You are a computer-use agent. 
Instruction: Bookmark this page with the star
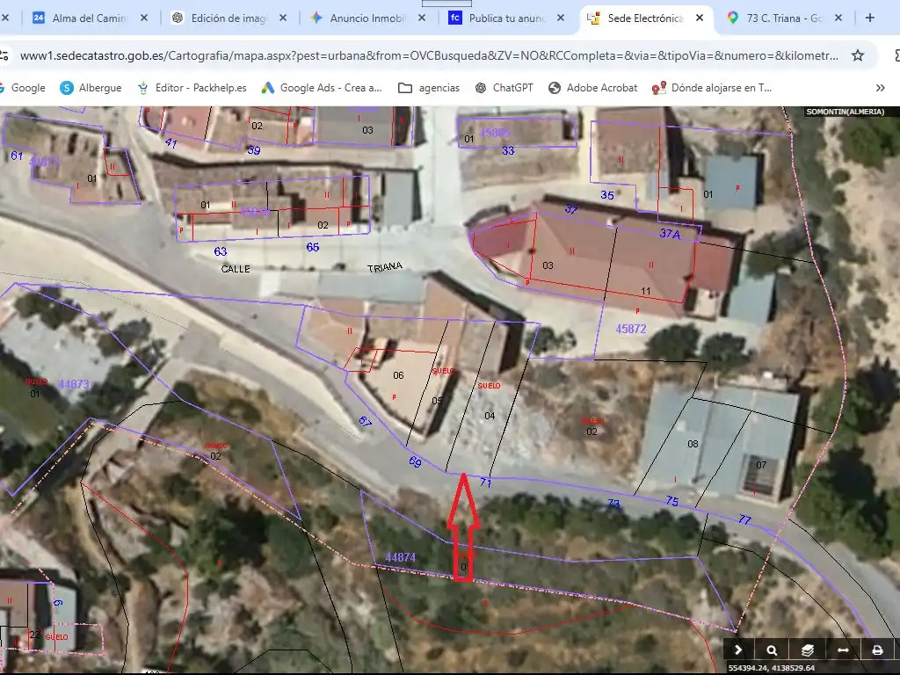click(x=858, y=55)
